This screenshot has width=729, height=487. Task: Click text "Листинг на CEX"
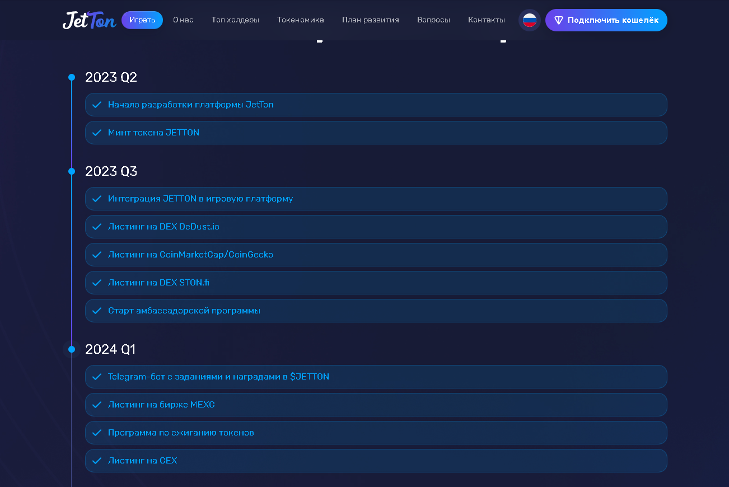[x=142, y=461]
